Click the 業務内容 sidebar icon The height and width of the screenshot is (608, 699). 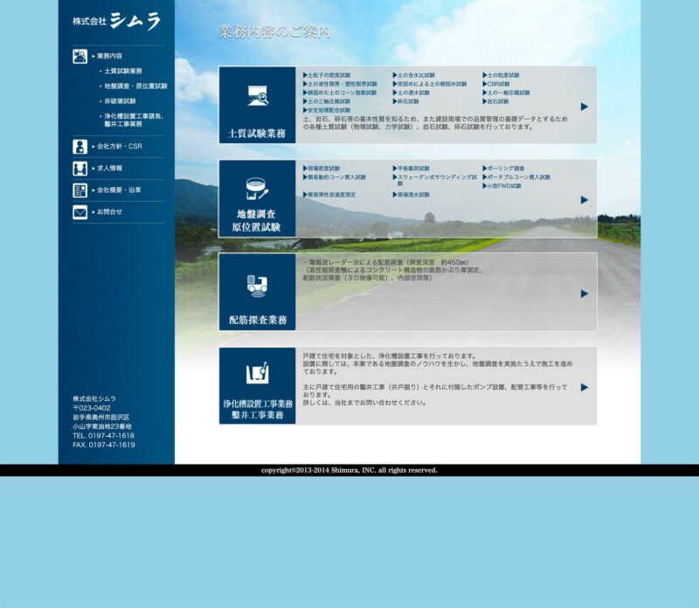[80, 56]
